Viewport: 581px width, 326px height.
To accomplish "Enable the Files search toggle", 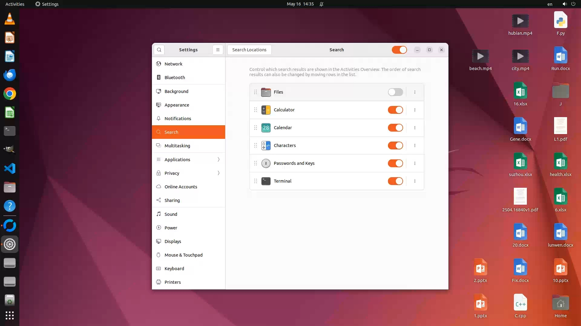I will (x=395, y=92).
